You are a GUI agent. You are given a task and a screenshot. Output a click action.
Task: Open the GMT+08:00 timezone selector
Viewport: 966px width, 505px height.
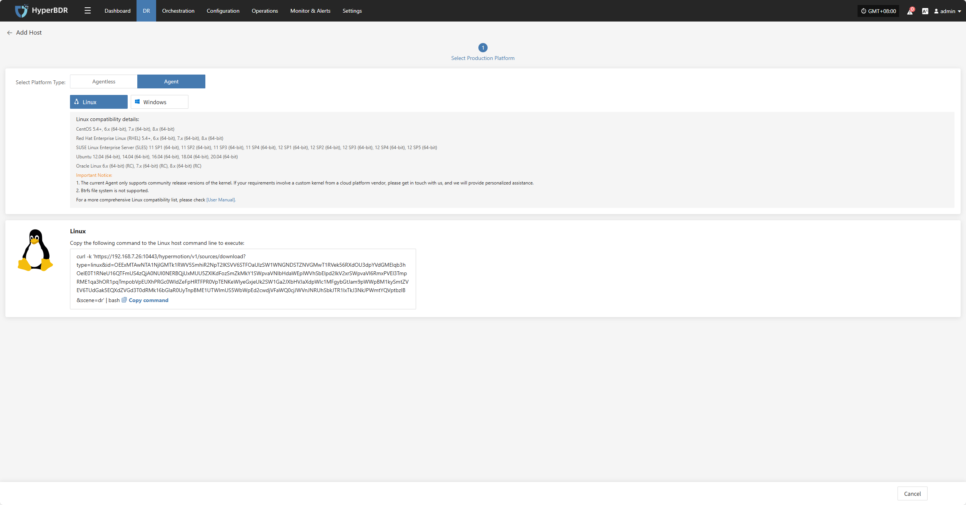tap(878, 11)
